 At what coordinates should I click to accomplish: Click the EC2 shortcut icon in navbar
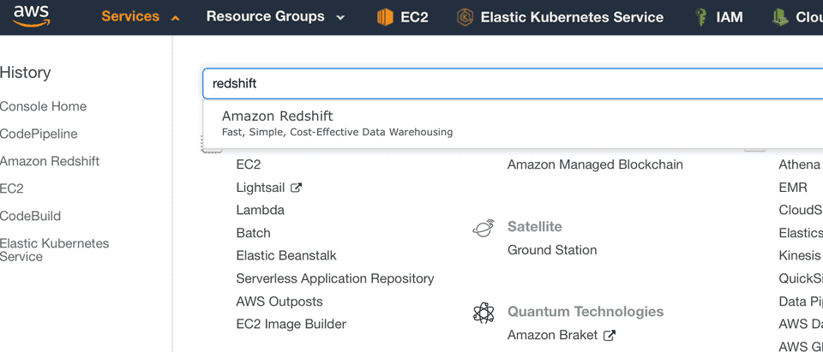coord(385,17)
